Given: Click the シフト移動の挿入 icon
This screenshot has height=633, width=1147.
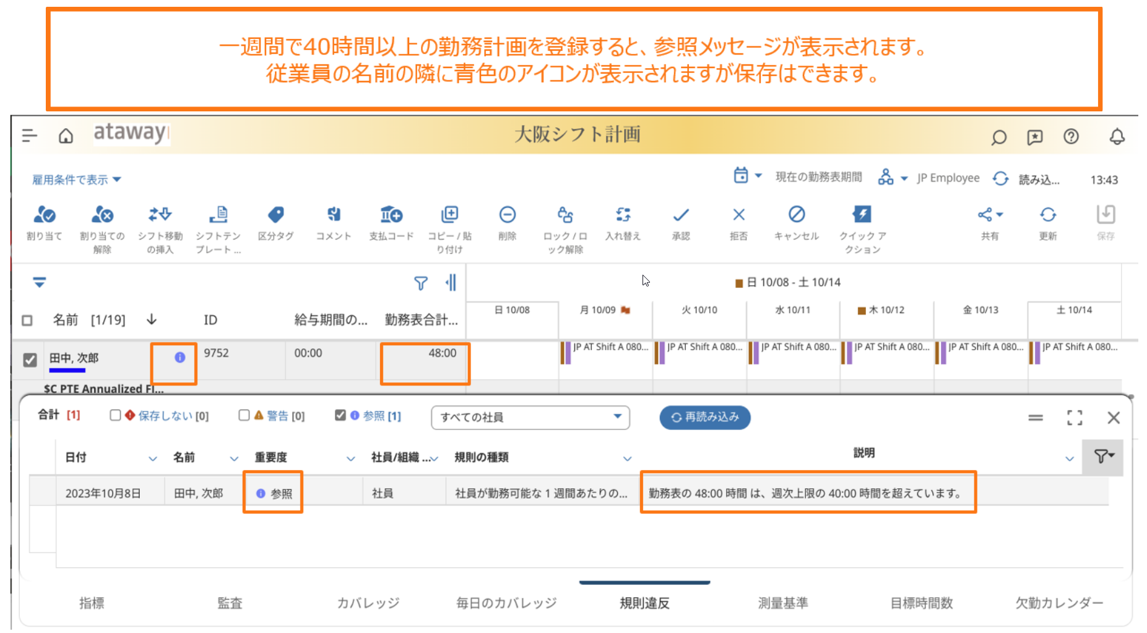Looking at the screenshot, I should tap(160, 215).
